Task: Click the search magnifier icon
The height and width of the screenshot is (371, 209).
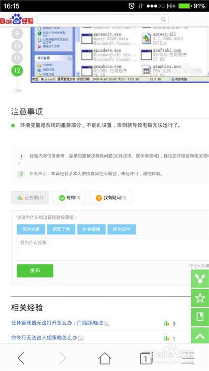Action: [163, 19]
